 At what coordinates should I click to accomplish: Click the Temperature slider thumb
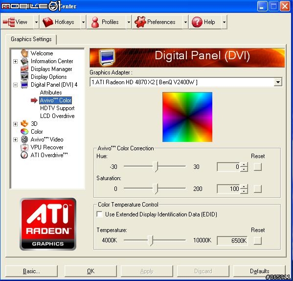point(151,241)
